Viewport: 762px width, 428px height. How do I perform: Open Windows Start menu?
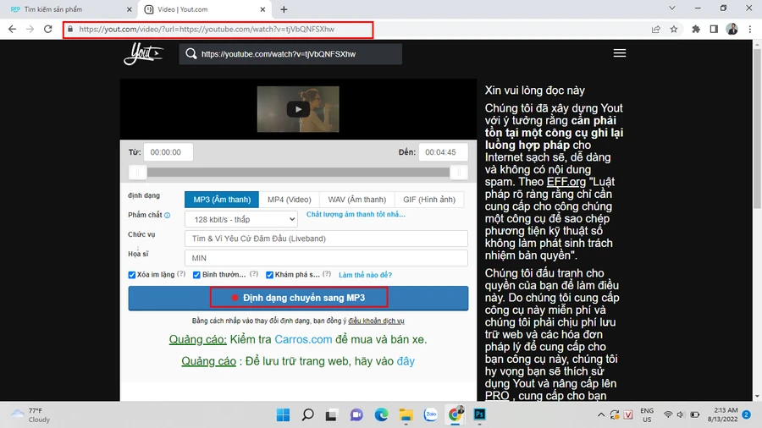coord(283,415)
